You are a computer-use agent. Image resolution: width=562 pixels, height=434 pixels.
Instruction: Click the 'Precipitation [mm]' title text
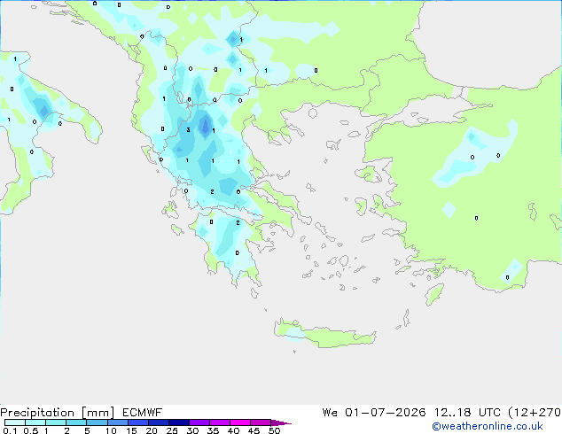(58, 413)
